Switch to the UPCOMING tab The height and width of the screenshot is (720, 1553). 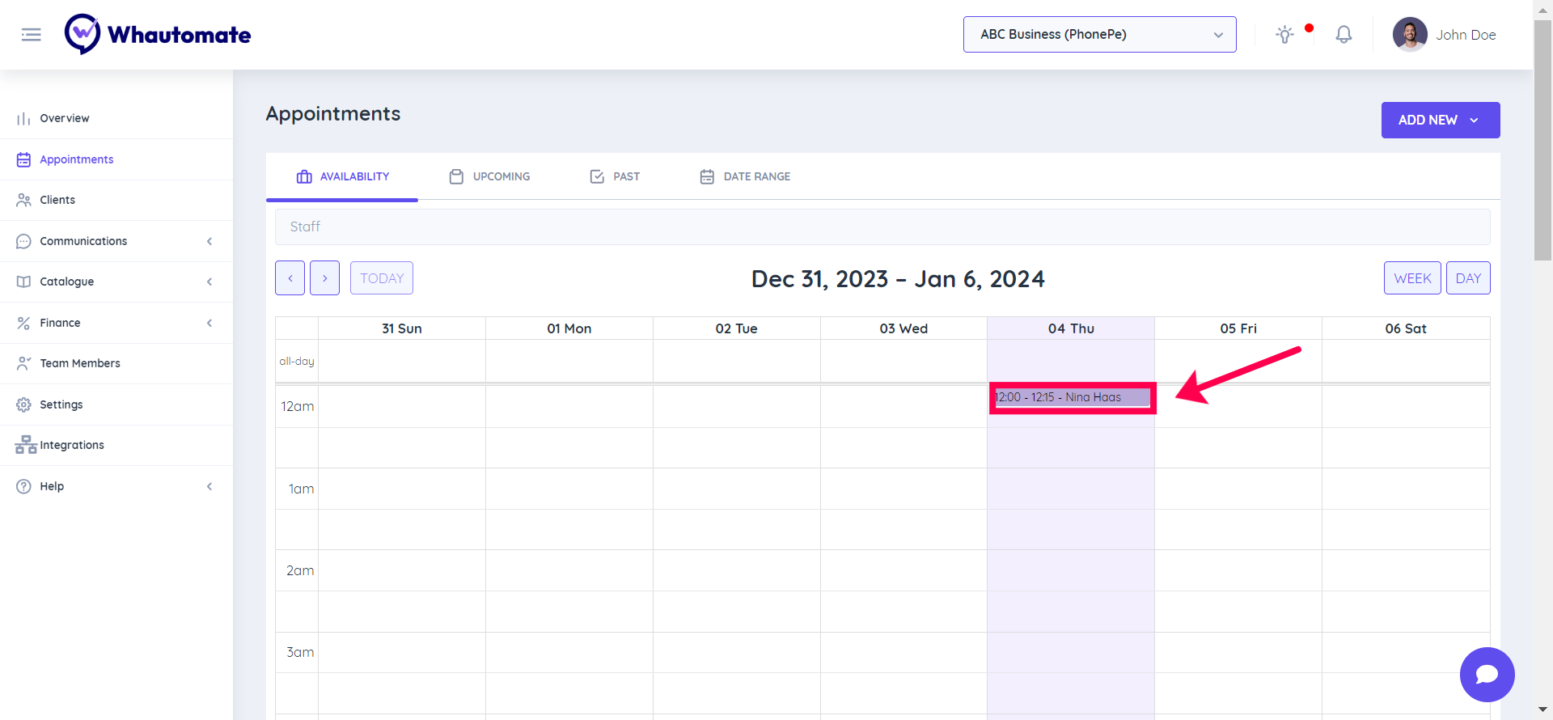tap(490, 176)
